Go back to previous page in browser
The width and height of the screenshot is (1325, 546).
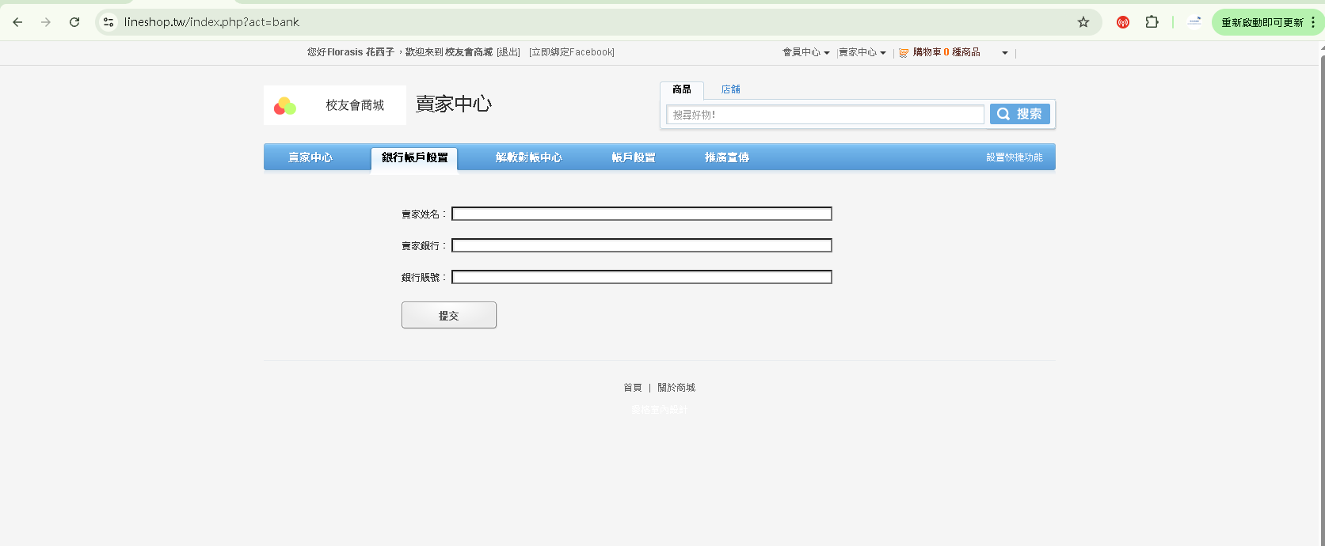pyautogui.click(x=17, y=22)
